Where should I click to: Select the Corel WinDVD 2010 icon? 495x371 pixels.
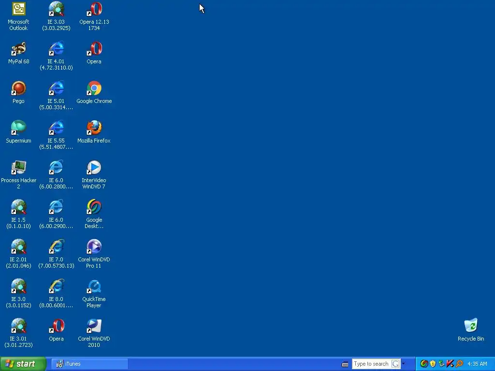(94, 326)
